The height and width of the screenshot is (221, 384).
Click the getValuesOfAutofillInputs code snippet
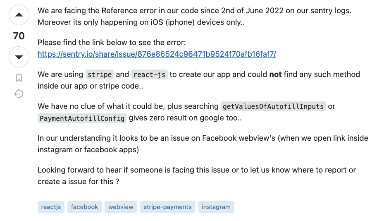(x=273, y=106)
